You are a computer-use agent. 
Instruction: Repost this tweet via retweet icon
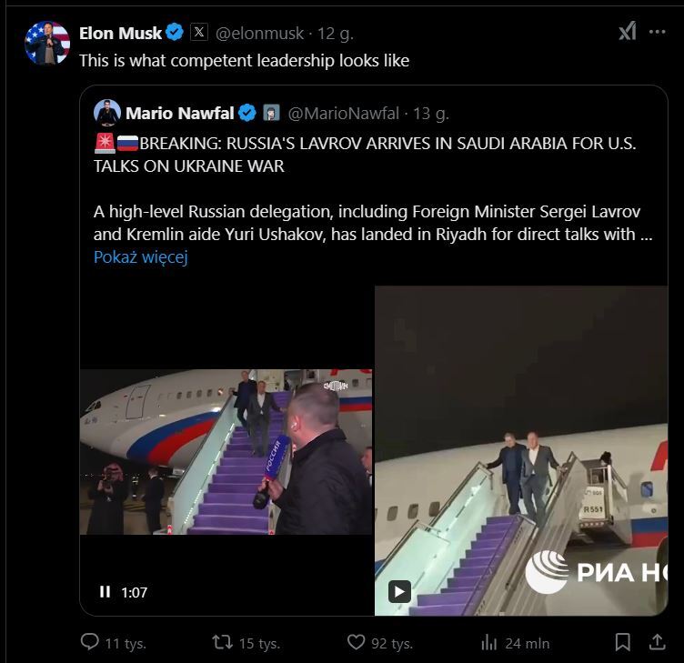[222, 642]
